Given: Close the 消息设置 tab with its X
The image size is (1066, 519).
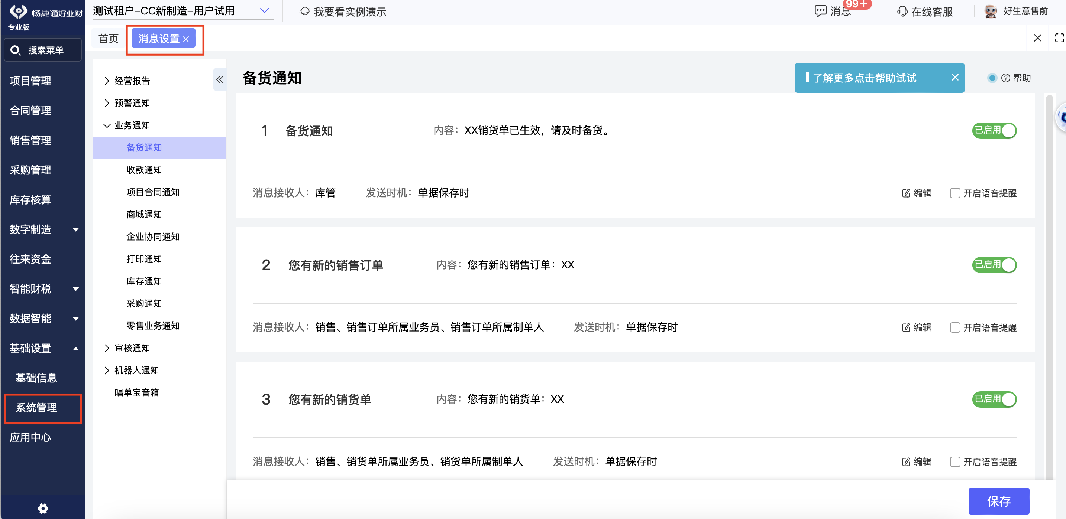Looking at the screenshot, I should click(x=186, y=39).
